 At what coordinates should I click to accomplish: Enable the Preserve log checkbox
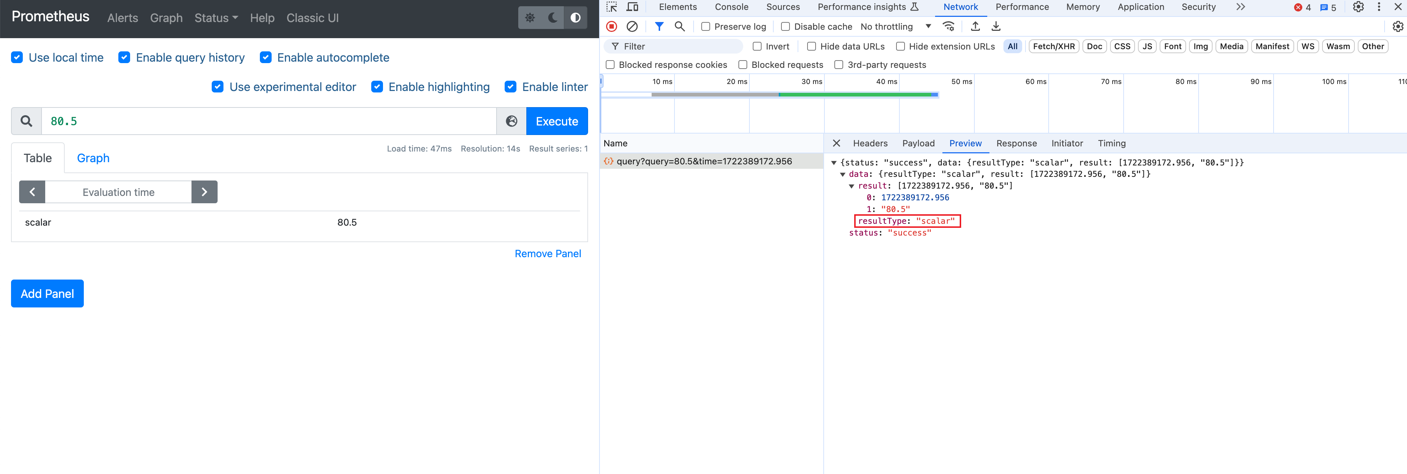(x=706, y=27)
